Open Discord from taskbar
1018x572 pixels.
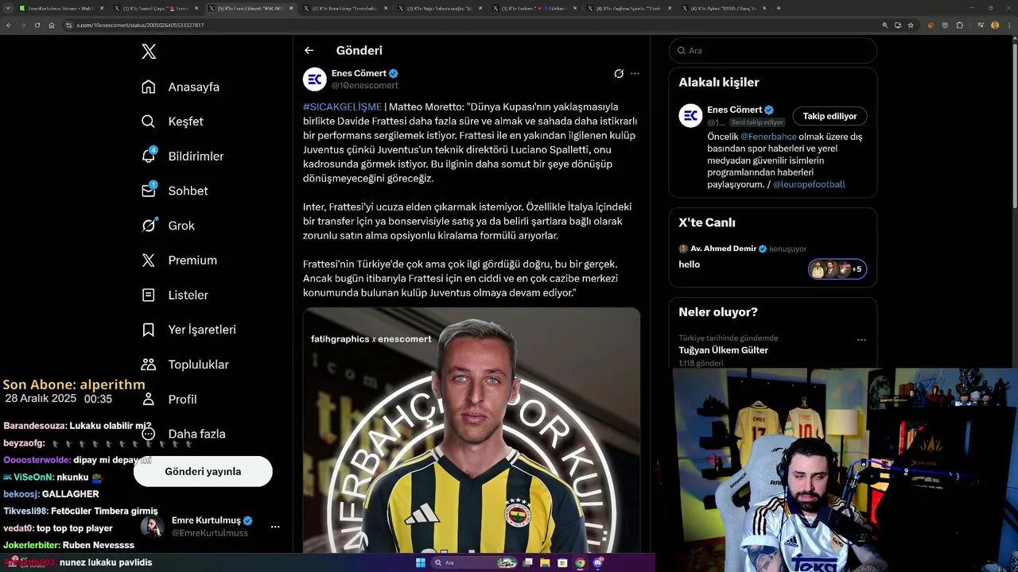coord(597,562)
